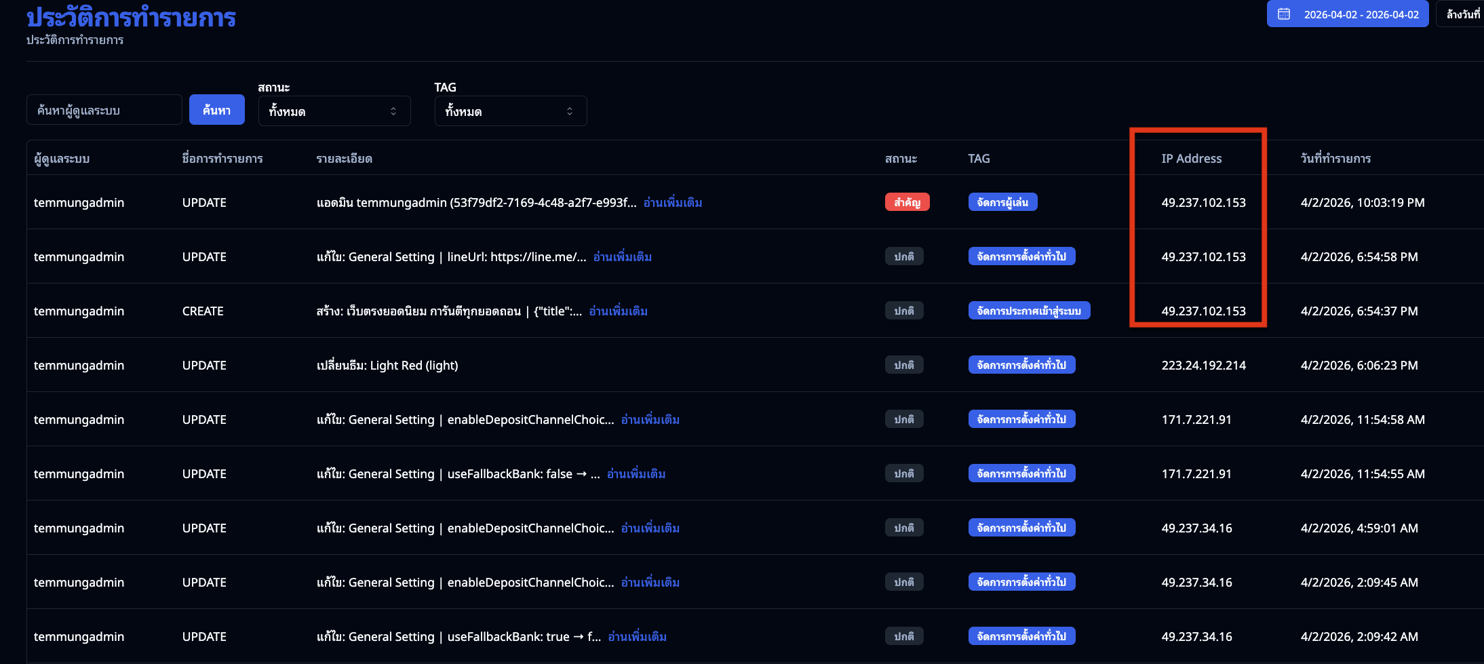
Task: Open the สถานะ status dropdown
Action: (x=334, y=111)
